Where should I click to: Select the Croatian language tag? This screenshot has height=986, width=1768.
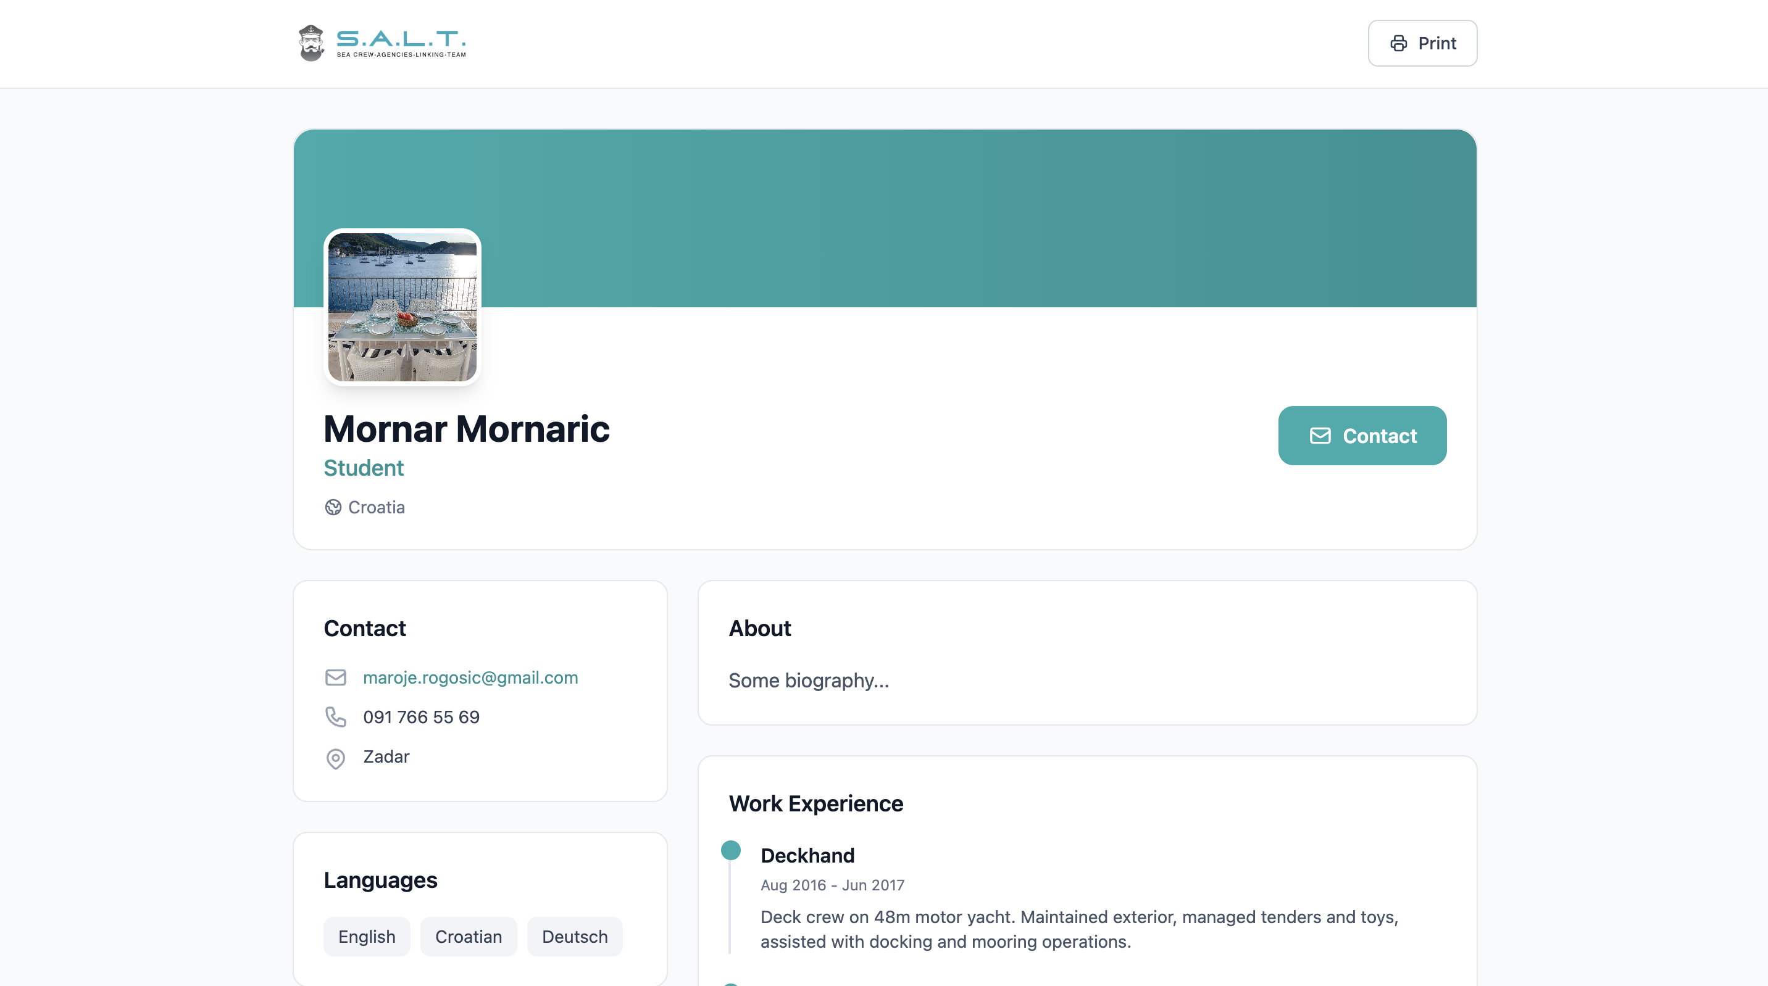468,936
